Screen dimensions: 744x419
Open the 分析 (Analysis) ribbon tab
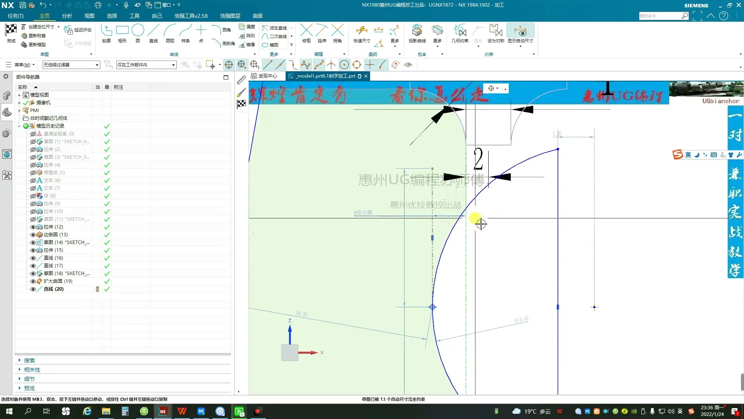point(67,16)
